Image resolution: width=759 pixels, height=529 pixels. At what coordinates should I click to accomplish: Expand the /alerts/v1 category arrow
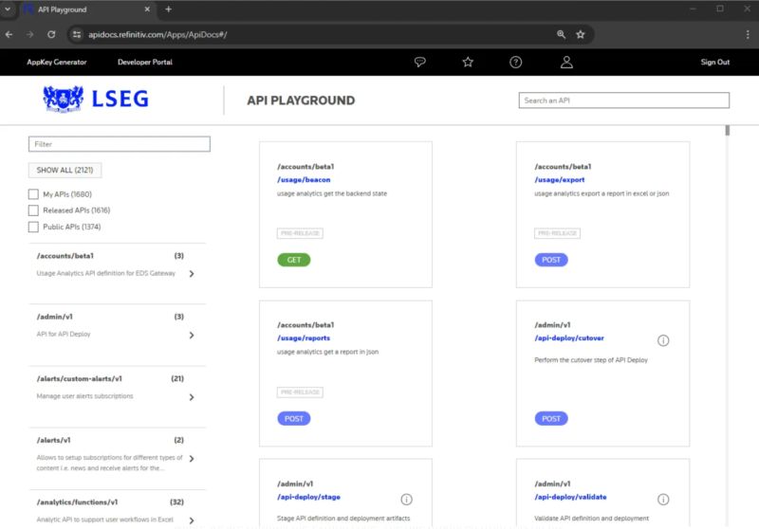pyautogui.click(x=192, y=459)
